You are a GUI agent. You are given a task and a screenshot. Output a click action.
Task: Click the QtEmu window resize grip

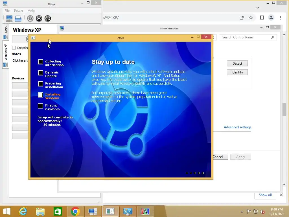(x=99, y=202)
